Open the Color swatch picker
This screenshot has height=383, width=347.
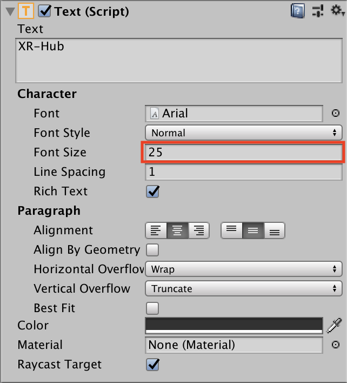[234, 325]
